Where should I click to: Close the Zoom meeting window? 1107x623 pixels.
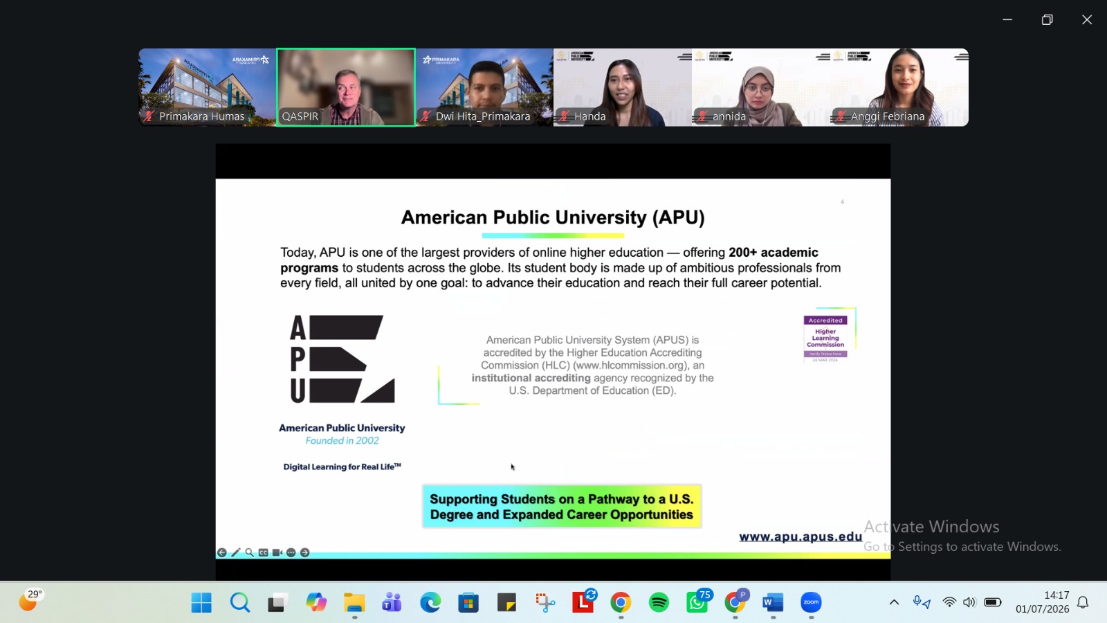tap(1087, 19)
